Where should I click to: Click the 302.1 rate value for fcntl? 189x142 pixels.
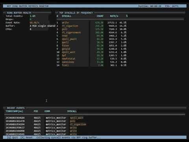pos(113,65)
